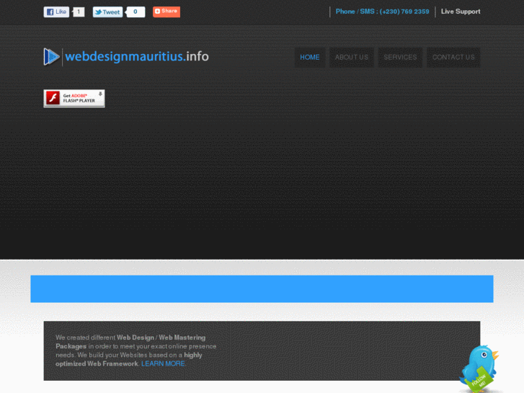This screenshot has height=393, width=524.
Task: Click the blue play arrow logo icon
Action: (x=51, y=57)
